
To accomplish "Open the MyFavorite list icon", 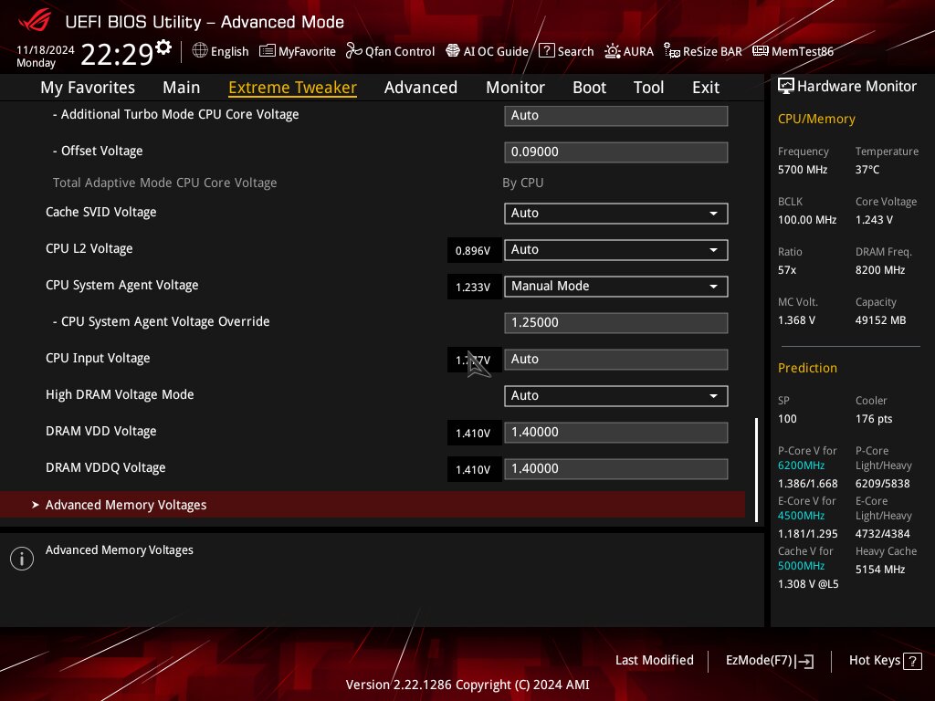I will coord(268,51).
